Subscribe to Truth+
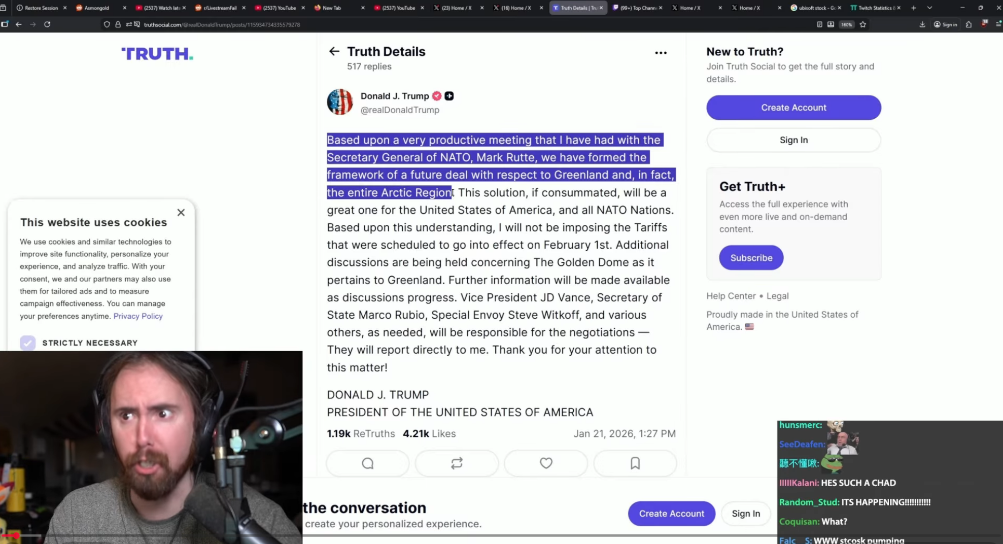The height and width of the screenshot is (544, 1003). coord(751,258)
